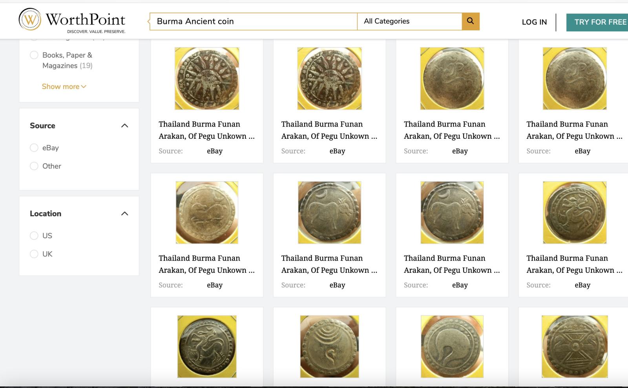Open the conch shell coin thumbnail
628x388 pixels.
pos(452,346)
